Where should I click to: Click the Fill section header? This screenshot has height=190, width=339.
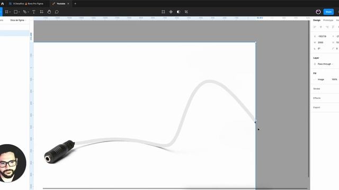click(x=315, y=73)
